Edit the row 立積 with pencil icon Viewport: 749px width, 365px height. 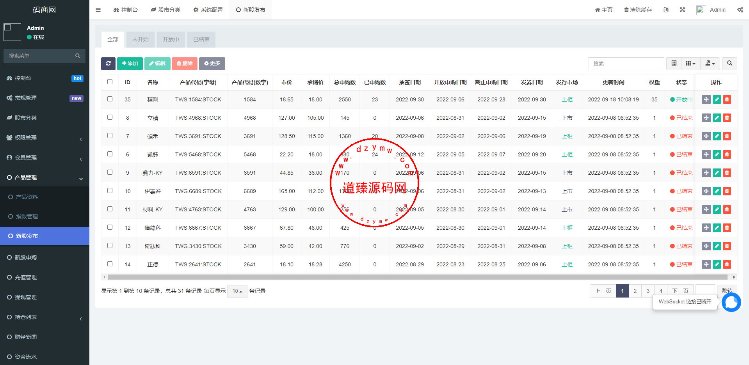point(717,118)
